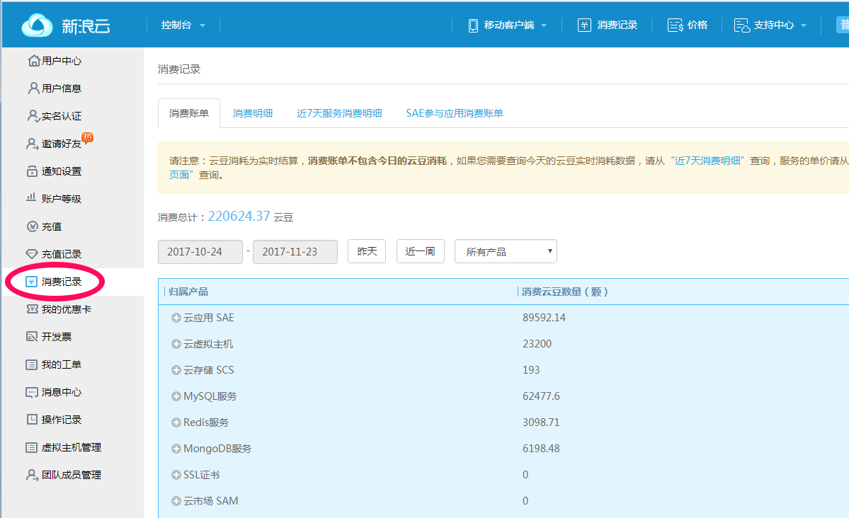
Task: Click the start date field 2017-10-24
Action: tap(200, 252)
